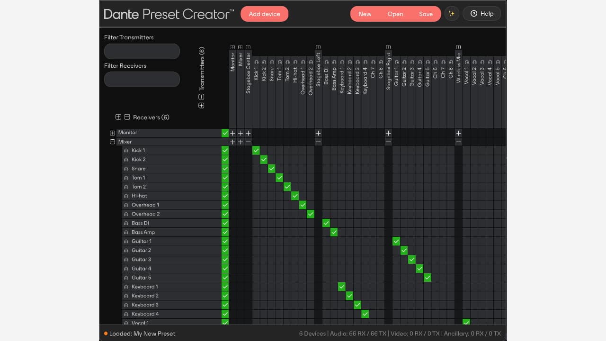Collapse the Mixer receiver device row

pyautogui.click(x=113, y=142)
